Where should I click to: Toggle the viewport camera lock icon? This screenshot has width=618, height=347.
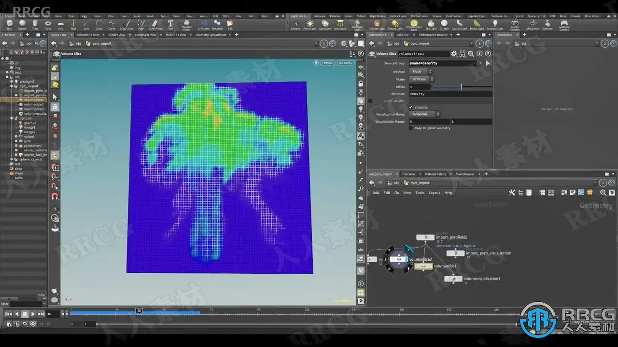(x=316, y=63)
